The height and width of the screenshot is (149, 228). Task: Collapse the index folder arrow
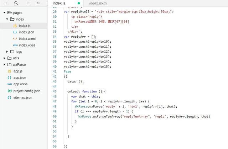[x=7, y=19]
